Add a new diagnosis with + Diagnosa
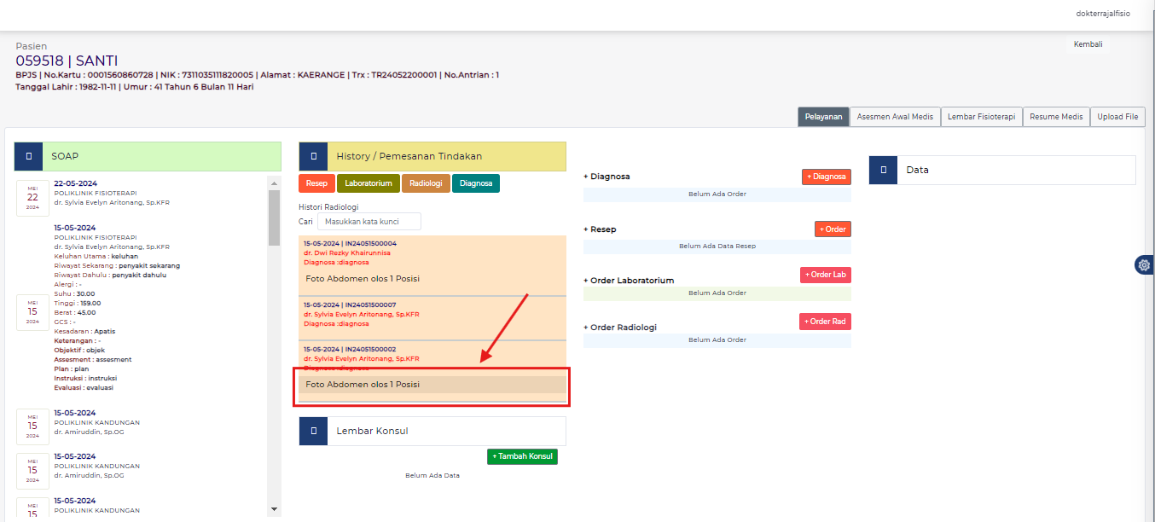The height and width of the screenshot is (522, 1155). coord(826,177)
